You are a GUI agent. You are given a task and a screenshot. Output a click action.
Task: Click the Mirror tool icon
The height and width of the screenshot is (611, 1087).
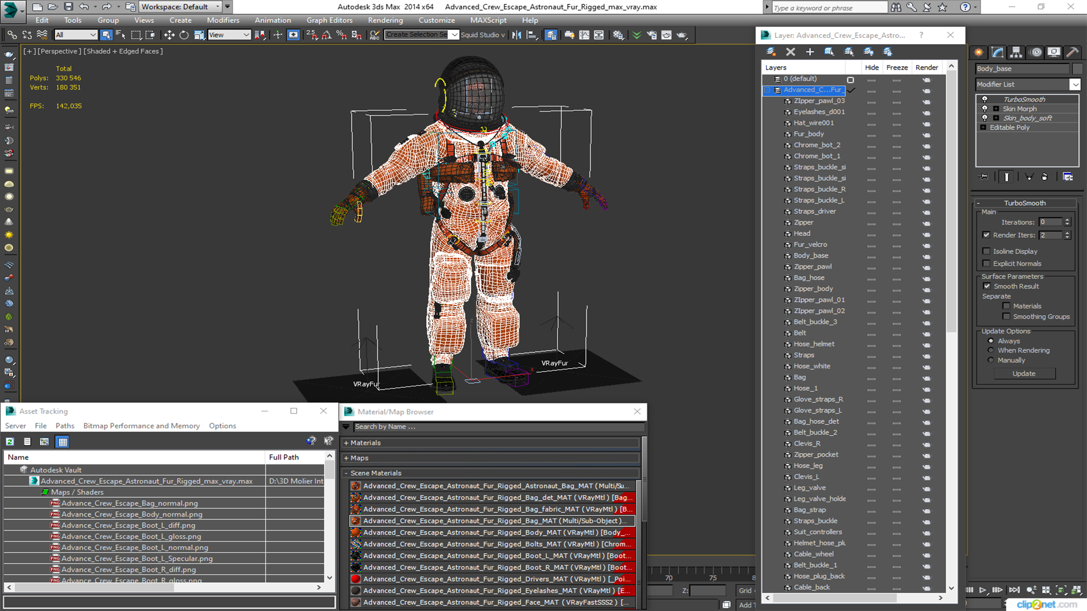click(516, 35)
